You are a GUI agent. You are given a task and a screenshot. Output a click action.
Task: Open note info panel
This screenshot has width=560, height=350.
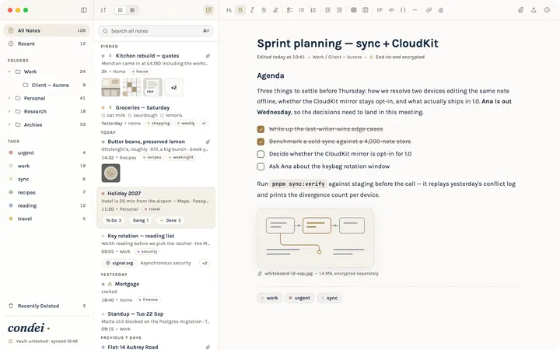pyautogui.click(x=547, y=10)
